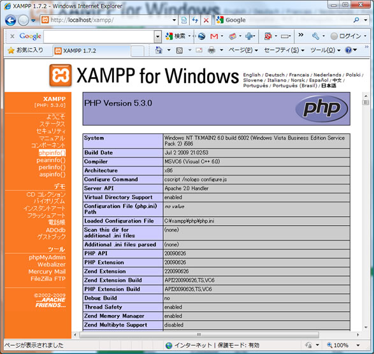
Task: Click the status bar globe internet zone icon
Action: [x=169, y=346]
